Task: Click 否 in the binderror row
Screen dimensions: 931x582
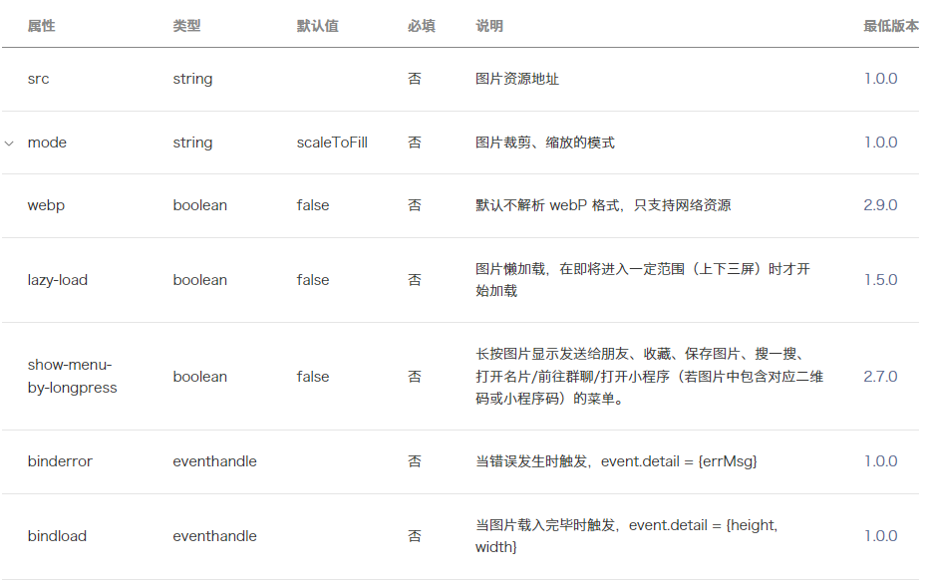Action: click(x=415, y=461)
